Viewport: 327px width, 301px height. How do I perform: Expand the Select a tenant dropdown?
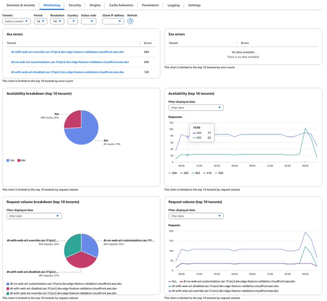16,21
